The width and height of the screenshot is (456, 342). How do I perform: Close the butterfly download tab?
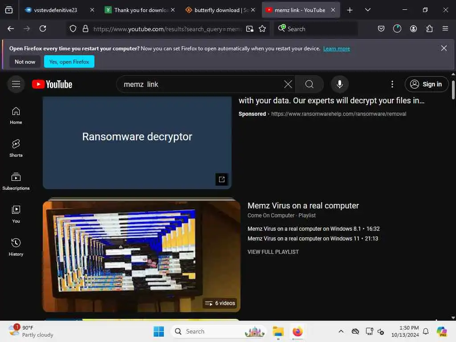(x=253, y=10)
